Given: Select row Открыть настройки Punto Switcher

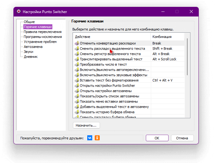Looking at the screenshot, I should click(x=129, y=86).
